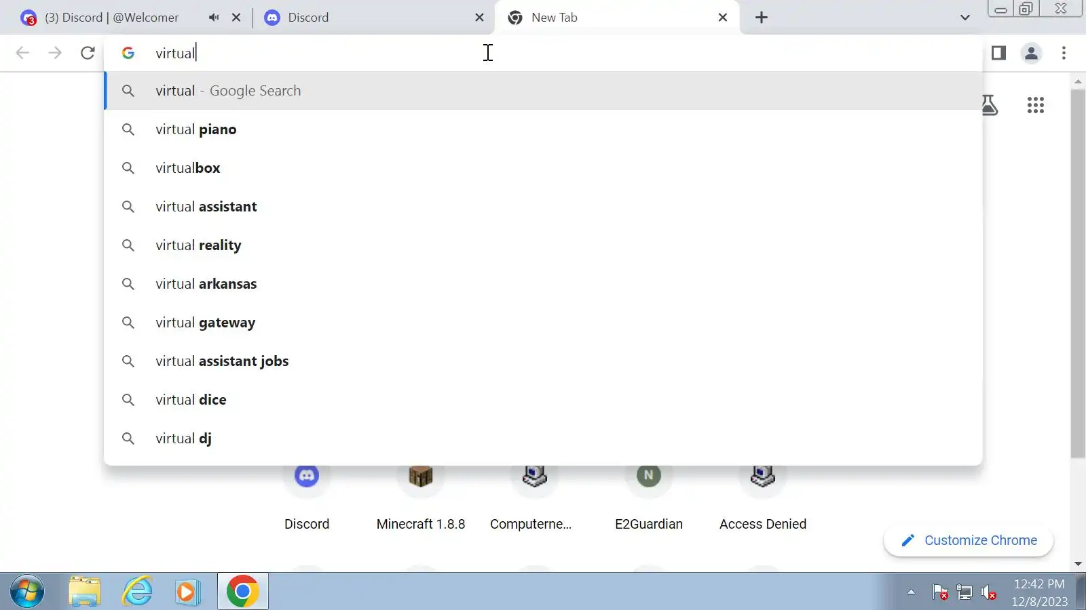Click the taskbar clock showing 12:42 PM
1086x610 pixels.
[1039, 592]
